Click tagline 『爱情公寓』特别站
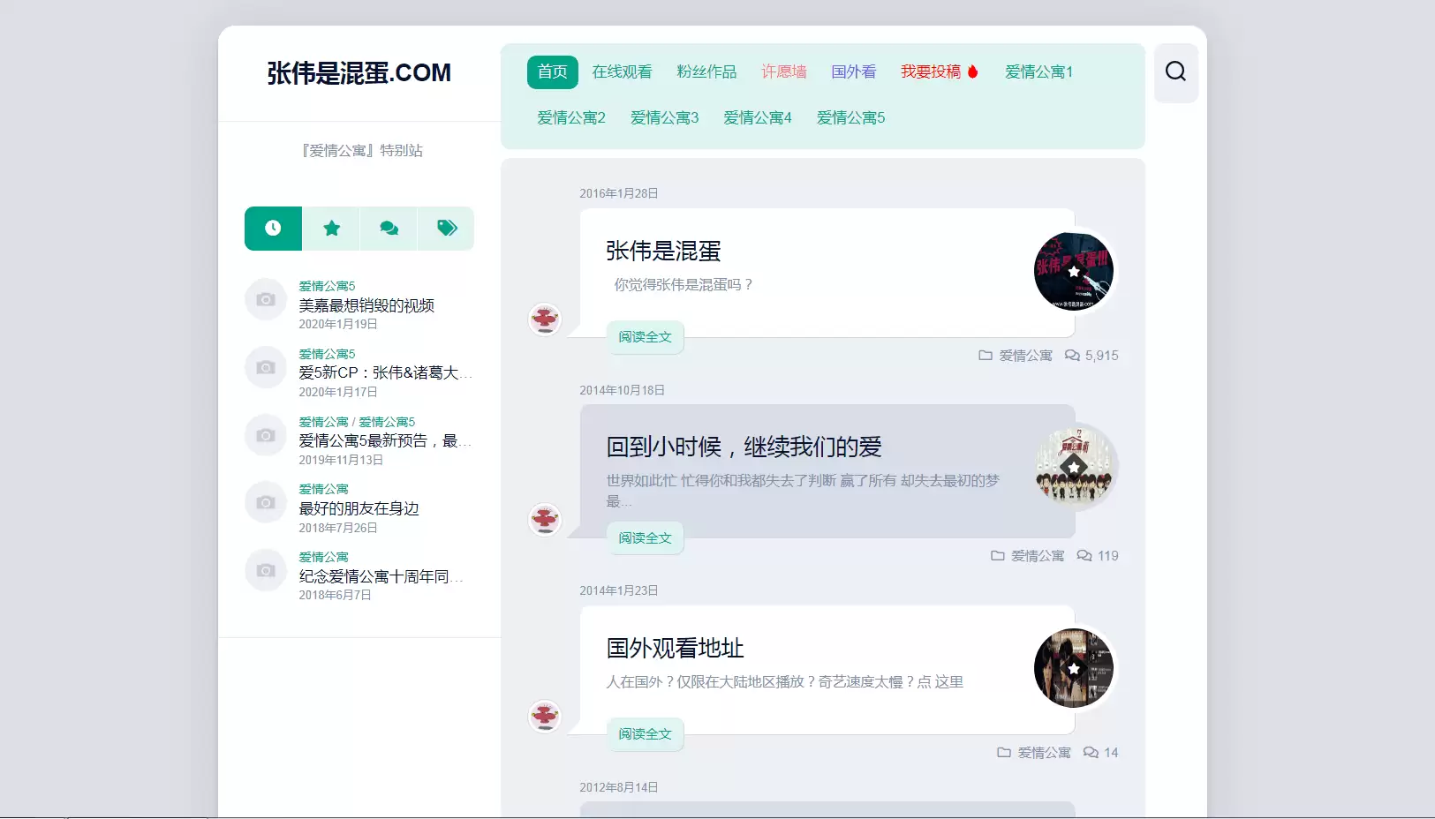1435x819 pixels. click(x=362, y=151)
